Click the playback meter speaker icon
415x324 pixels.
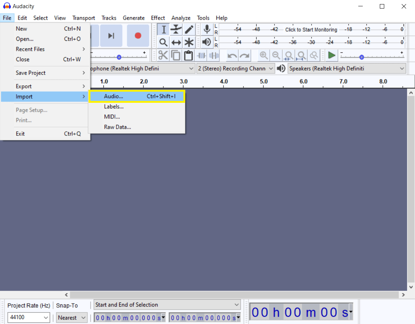click(x=207, y=42)
